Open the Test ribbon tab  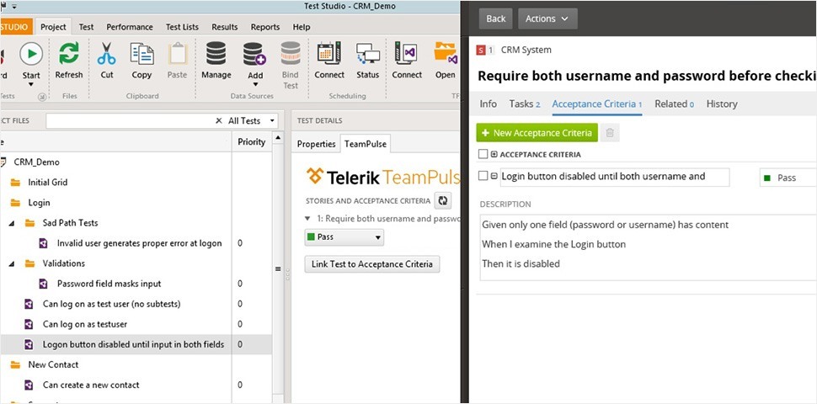[x=86, y=27]
